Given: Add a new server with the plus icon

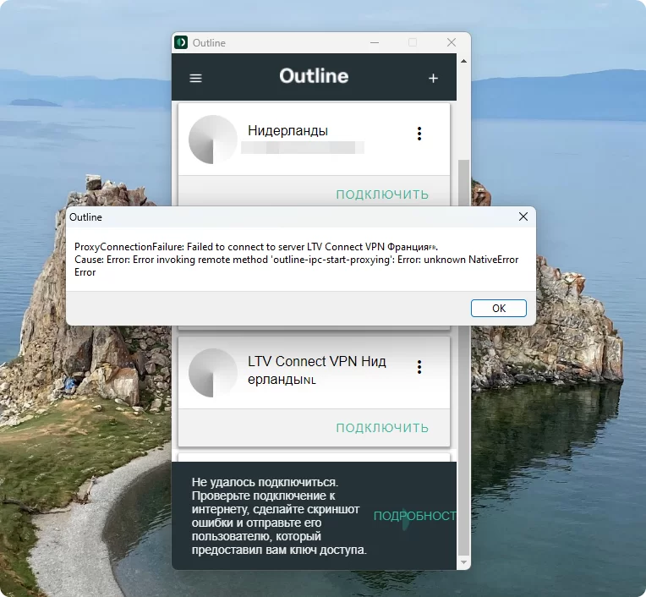Looking at the screenshot, I should [433, 78].
